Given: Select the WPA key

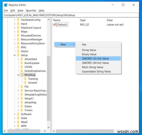Looking at the screenshot, I should pyautogui.click(x=24, y=126).
